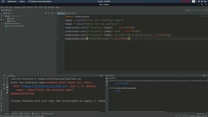Toggle scroll-to-end in the Run console

[7, 87]
